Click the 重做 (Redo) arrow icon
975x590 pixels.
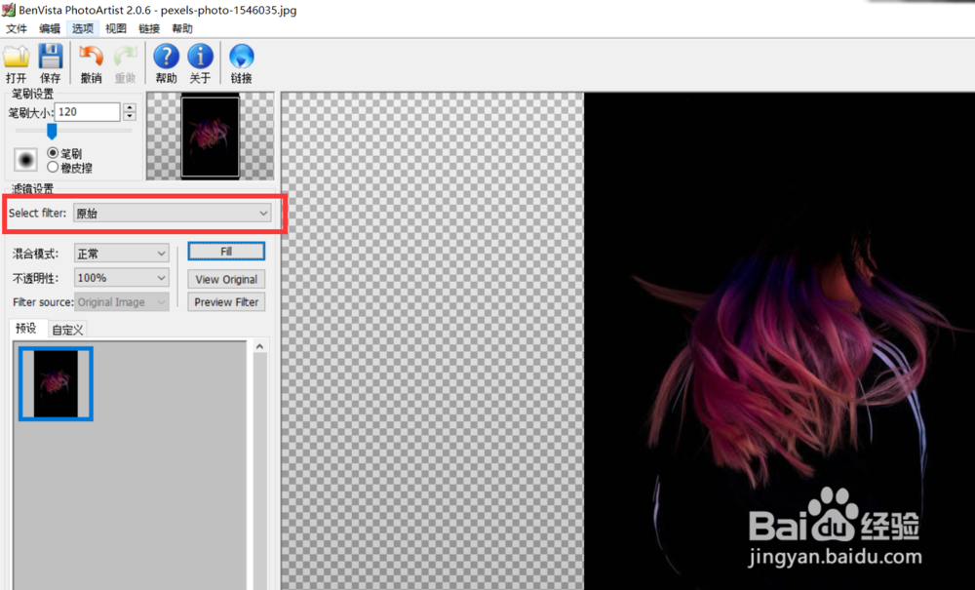(x=125, y=57)
